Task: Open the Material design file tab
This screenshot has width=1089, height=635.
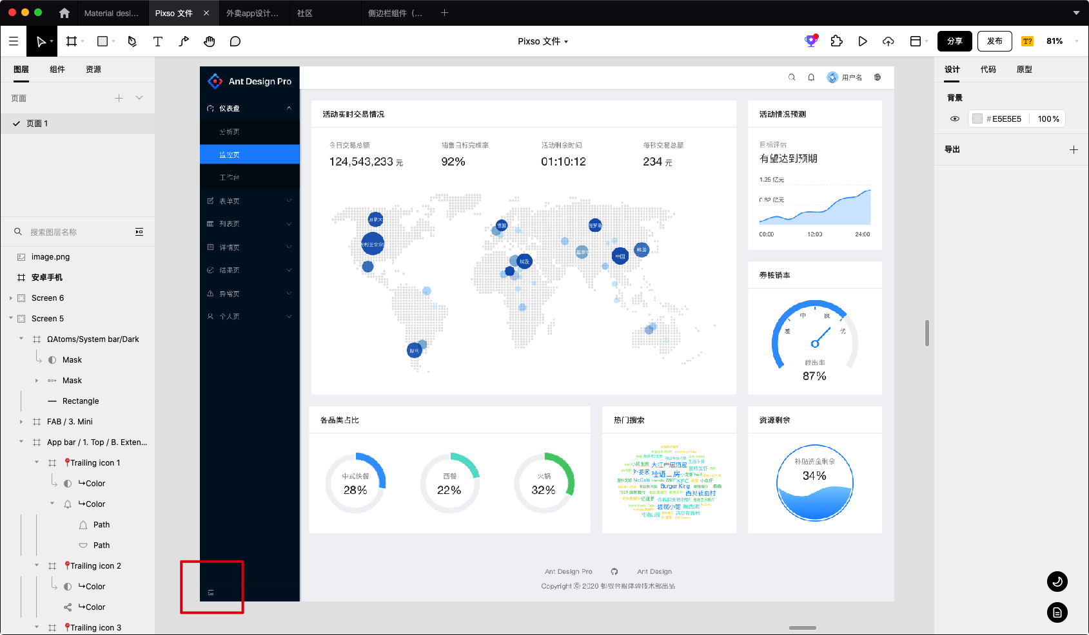Action: pos(112,13)
